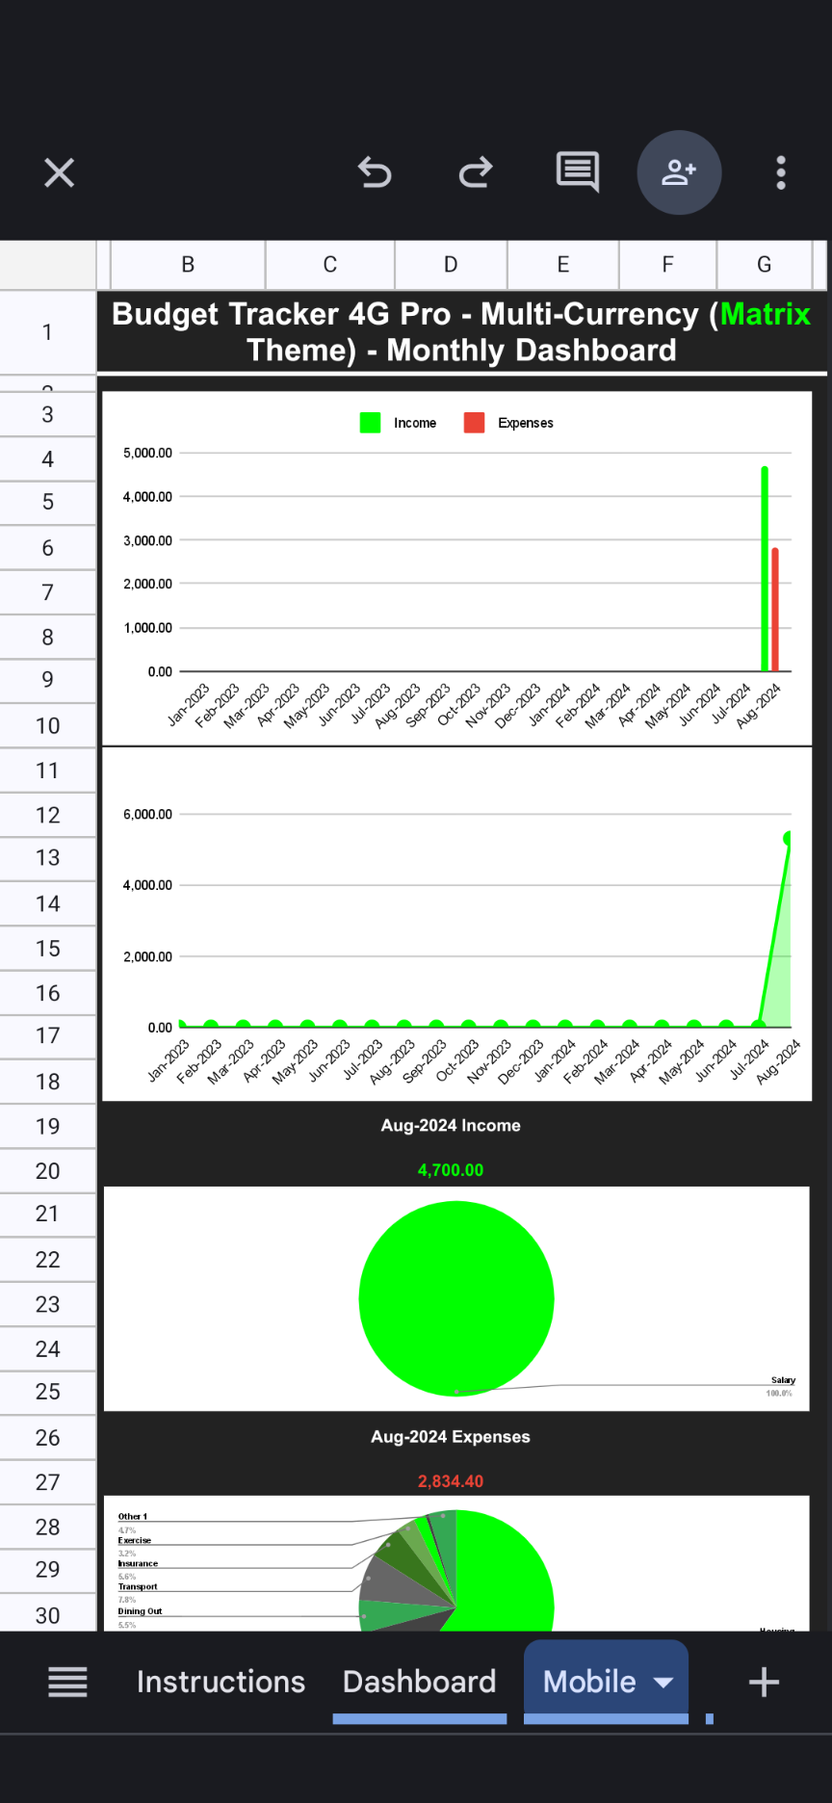
Task: Select row 10 header
Action: 47,726
